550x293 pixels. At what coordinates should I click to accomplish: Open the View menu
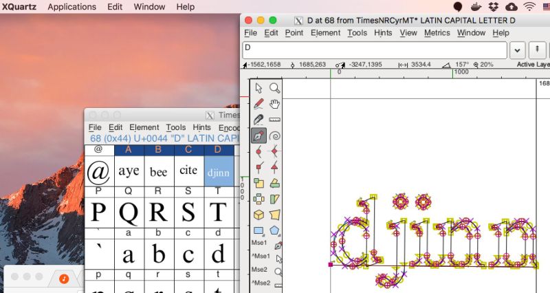point(408,33)
